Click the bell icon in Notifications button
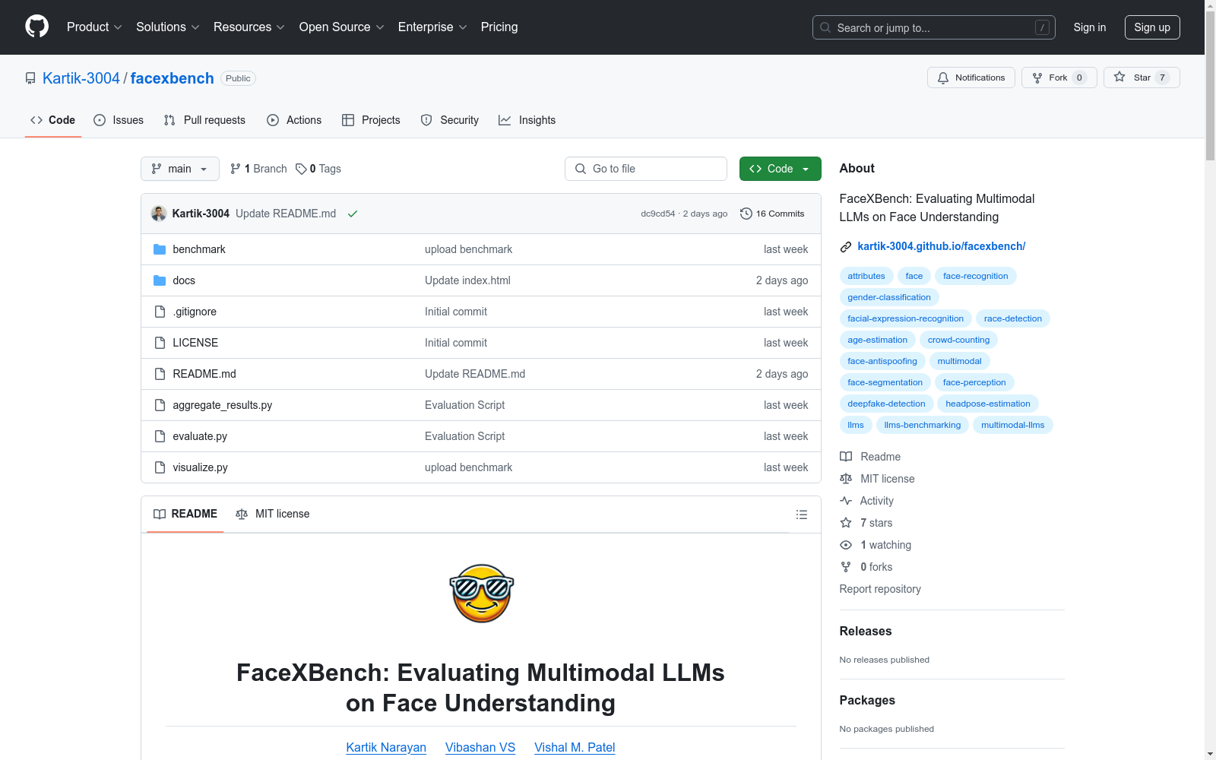 [x=943, y=78]
